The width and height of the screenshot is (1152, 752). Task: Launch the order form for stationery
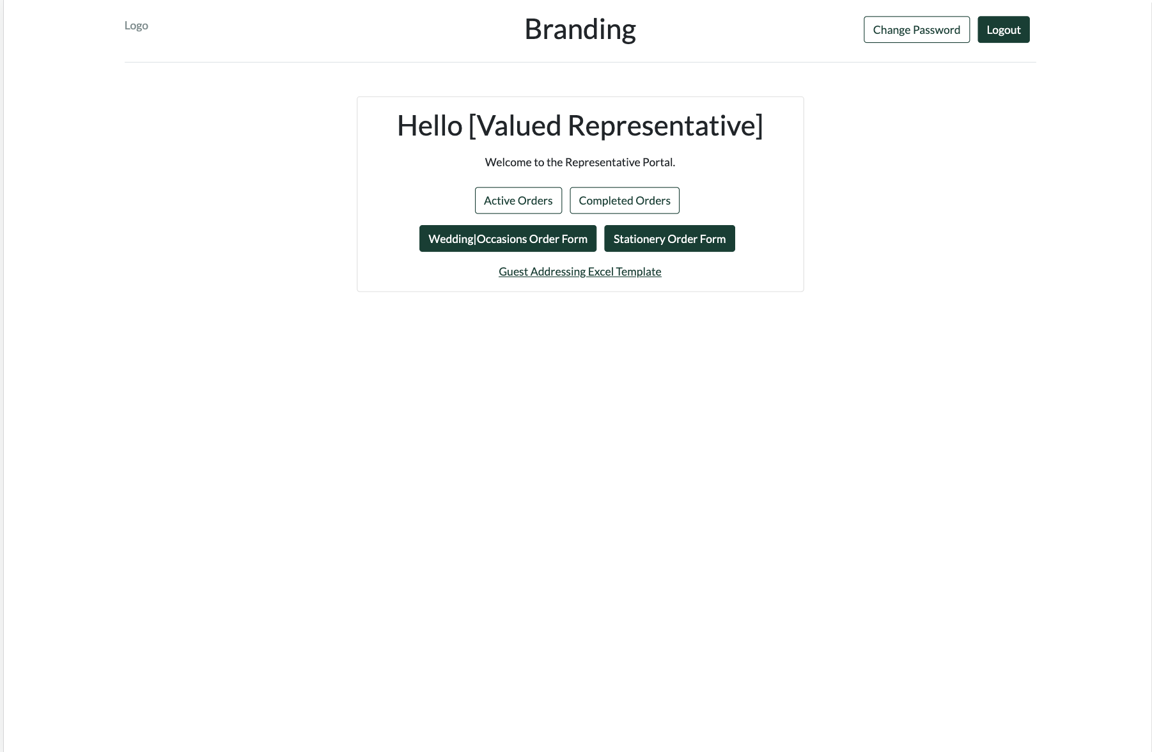point(669,239)
